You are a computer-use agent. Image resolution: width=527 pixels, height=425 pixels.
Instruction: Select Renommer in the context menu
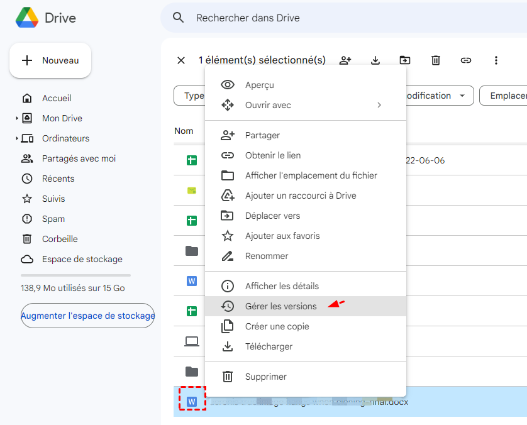pyautogui.click(x=306, y=257)
